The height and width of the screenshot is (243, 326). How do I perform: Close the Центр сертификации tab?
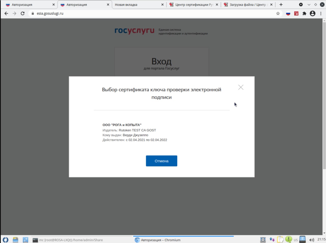pyautogui.click(x=217, y=5)
